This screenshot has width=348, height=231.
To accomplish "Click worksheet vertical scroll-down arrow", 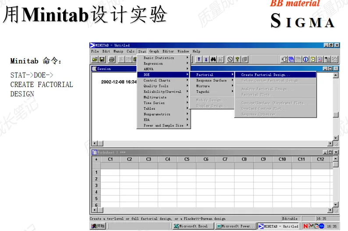I will pyautogui.click(x=336, y=204).
